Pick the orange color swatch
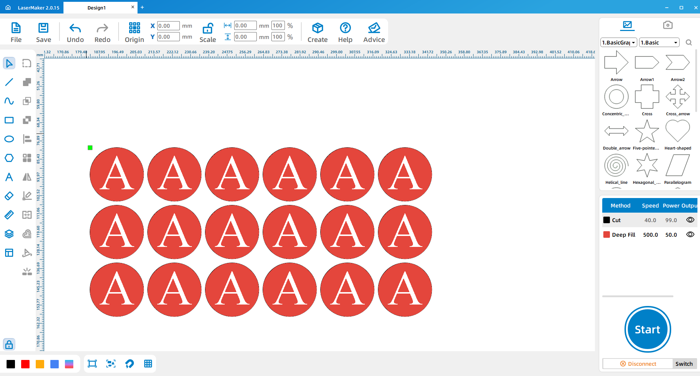 40,364
